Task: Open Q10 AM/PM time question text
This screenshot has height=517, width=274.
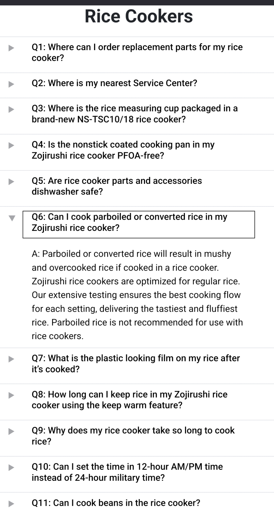Action: point(127,472)
